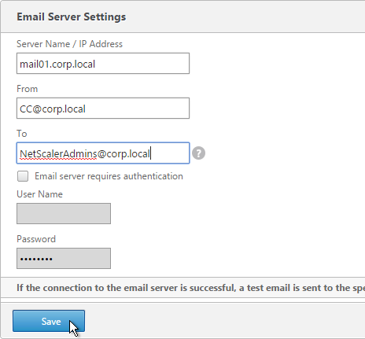Click the disabled Password field
The image size is (365, 339).
pos(64,258)
